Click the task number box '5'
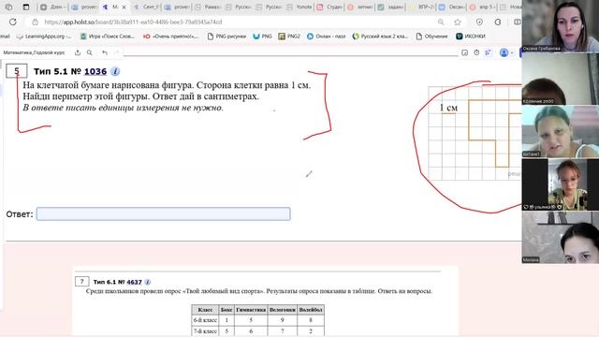Viewport: 599px width, 337px height. coord(17,71)
